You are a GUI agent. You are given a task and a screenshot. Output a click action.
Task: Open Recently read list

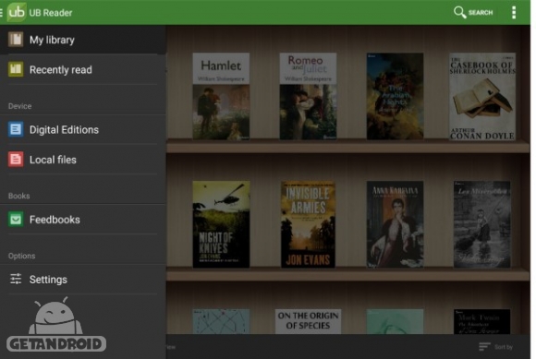point(83,69)
